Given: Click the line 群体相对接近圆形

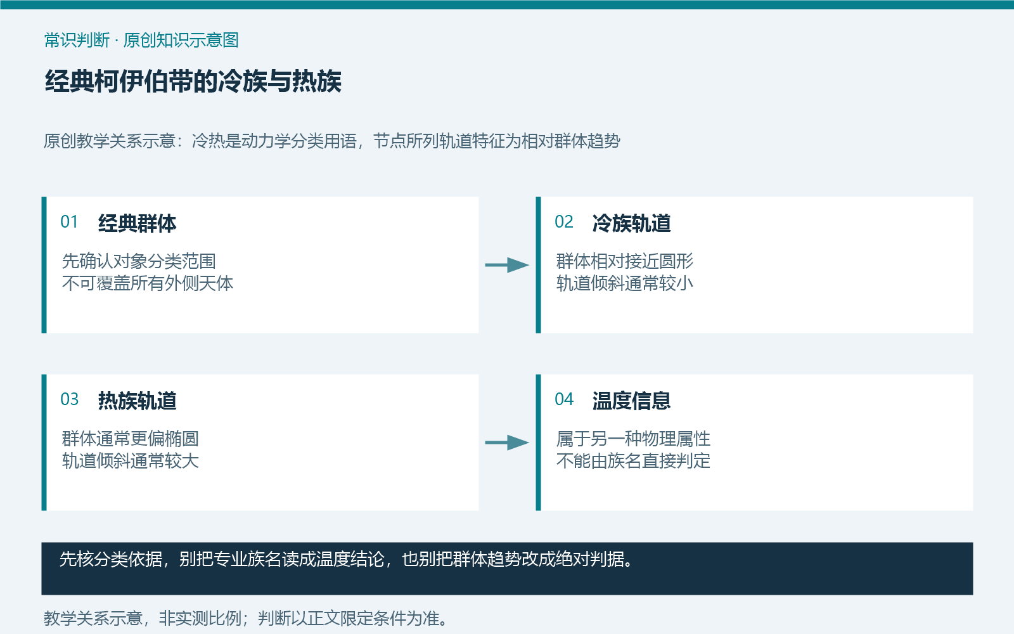Looking at the screenshot, I should 625,261.
